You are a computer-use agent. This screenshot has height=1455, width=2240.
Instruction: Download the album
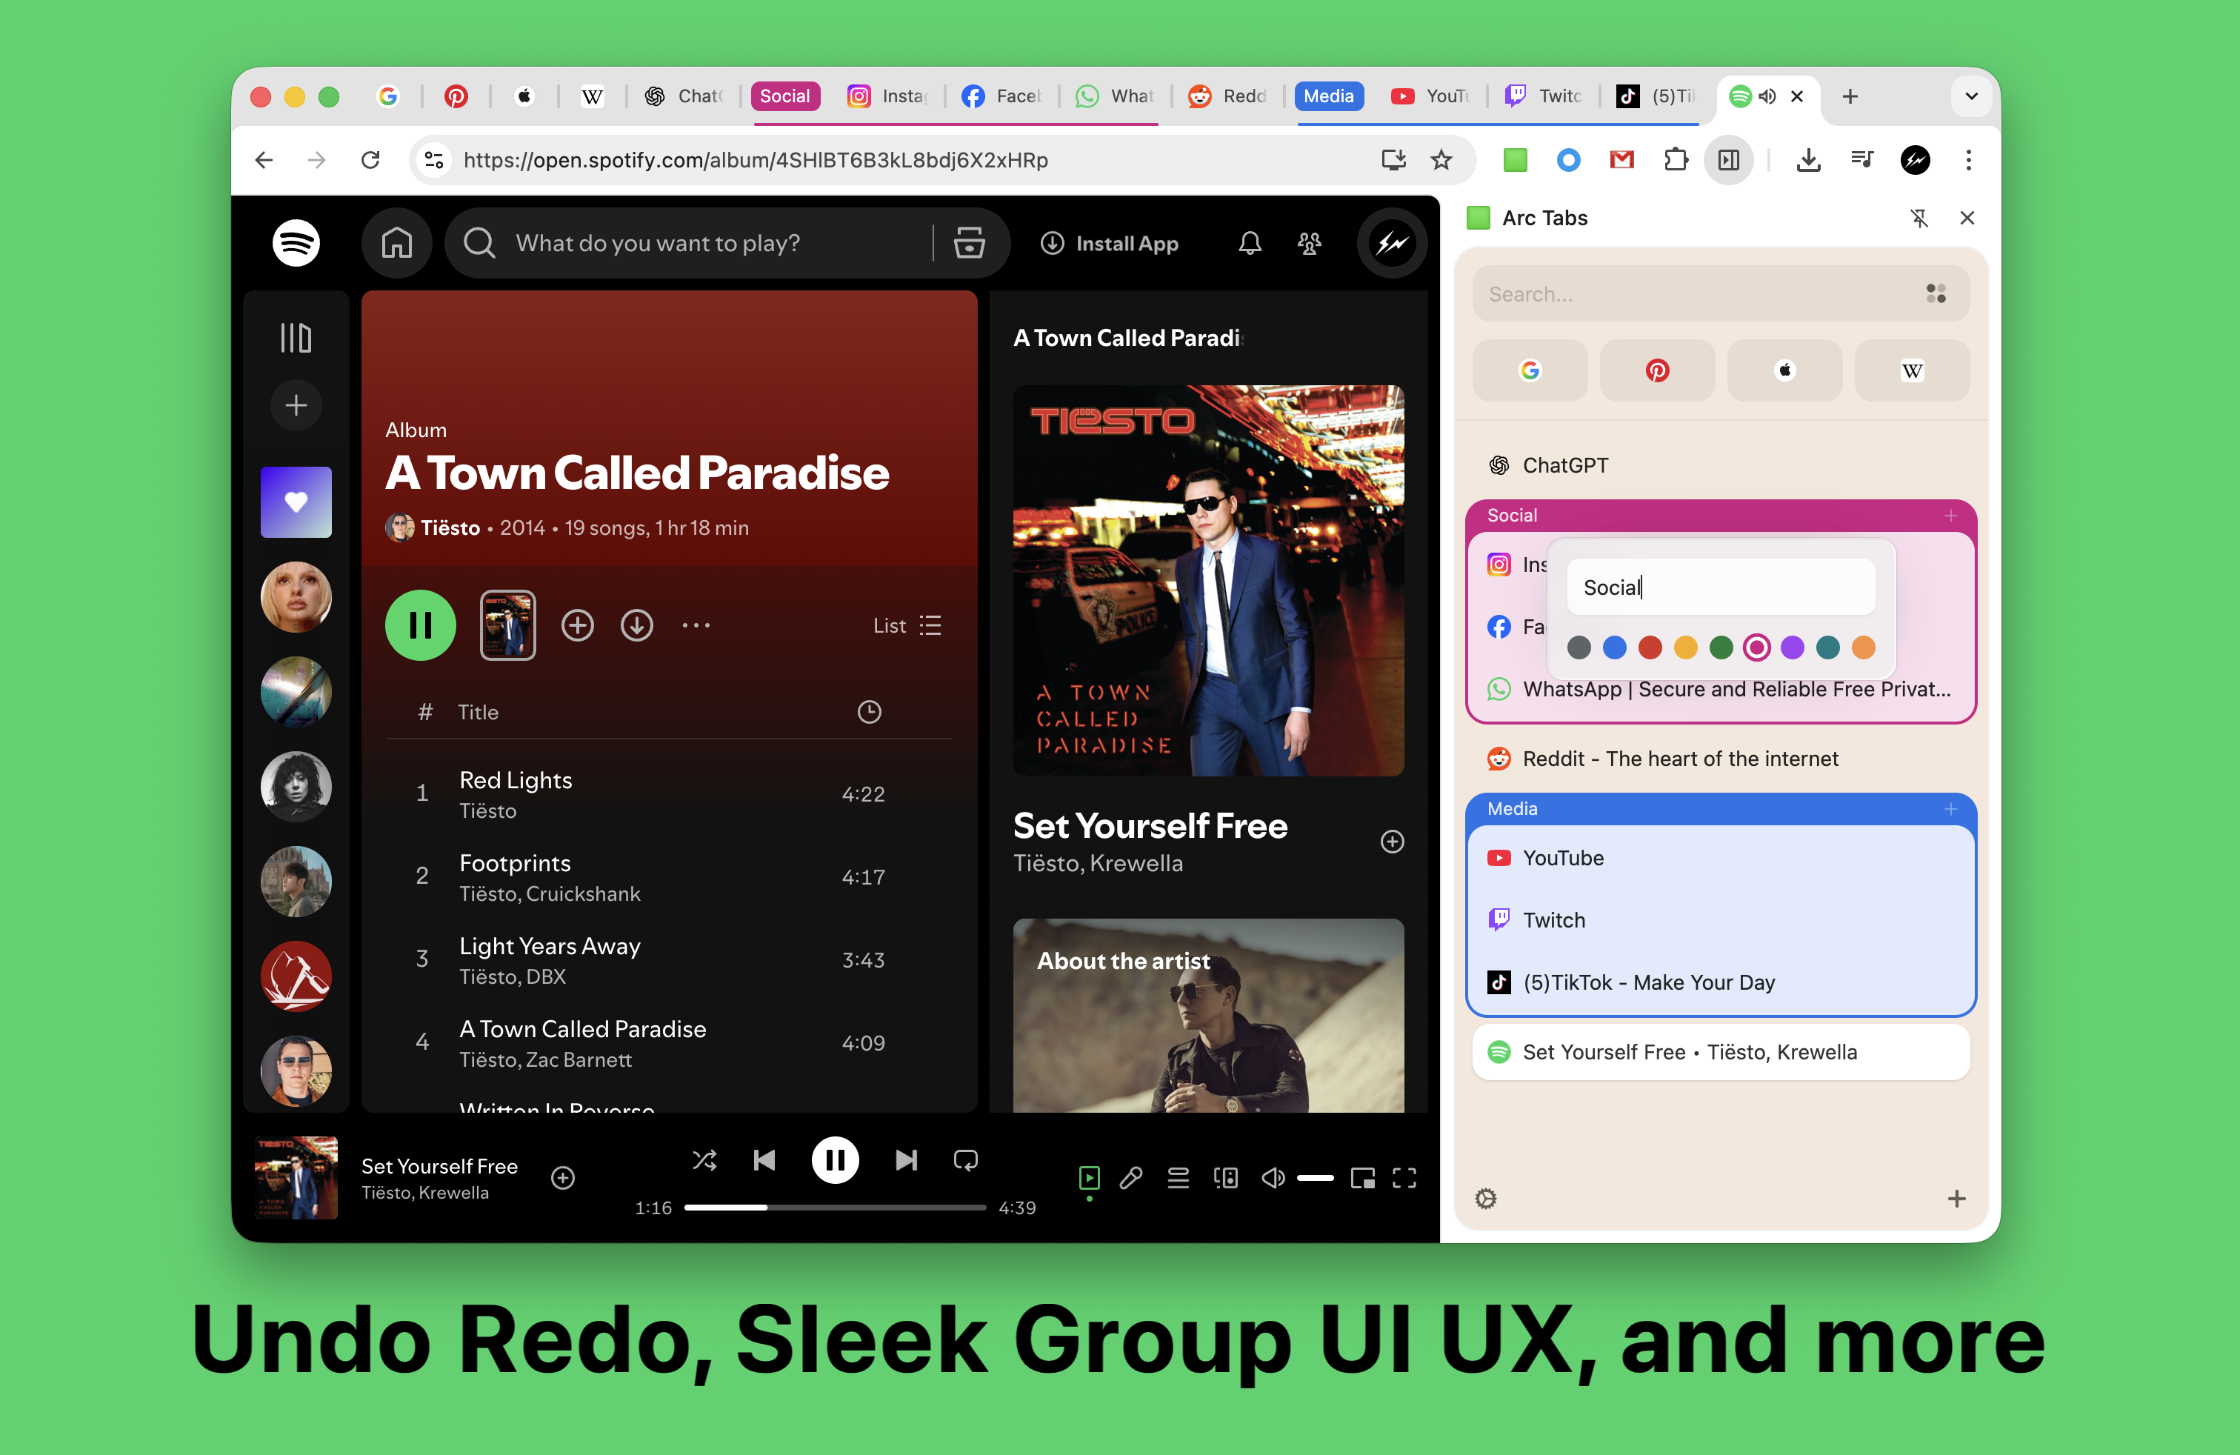tap(636, 625)
